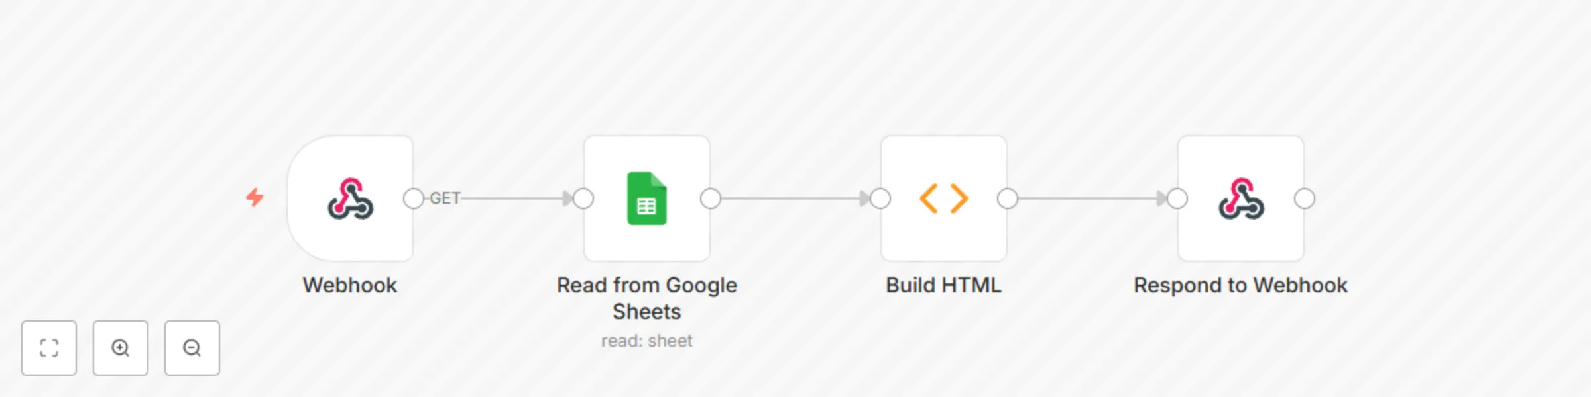Select the Build HTML node label
The height and width of the screenshot is (397, 1591).
(944, 286)
